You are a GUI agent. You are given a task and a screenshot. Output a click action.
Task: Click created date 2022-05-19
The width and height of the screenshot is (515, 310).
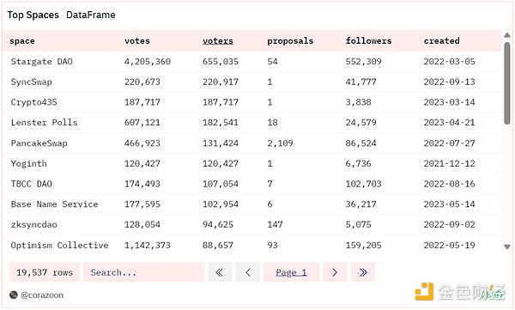click(449, 246)
